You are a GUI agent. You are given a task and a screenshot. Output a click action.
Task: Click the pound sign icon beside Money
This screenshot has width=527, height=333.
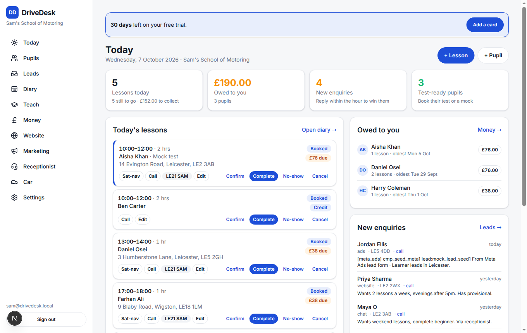coord(14,120)
